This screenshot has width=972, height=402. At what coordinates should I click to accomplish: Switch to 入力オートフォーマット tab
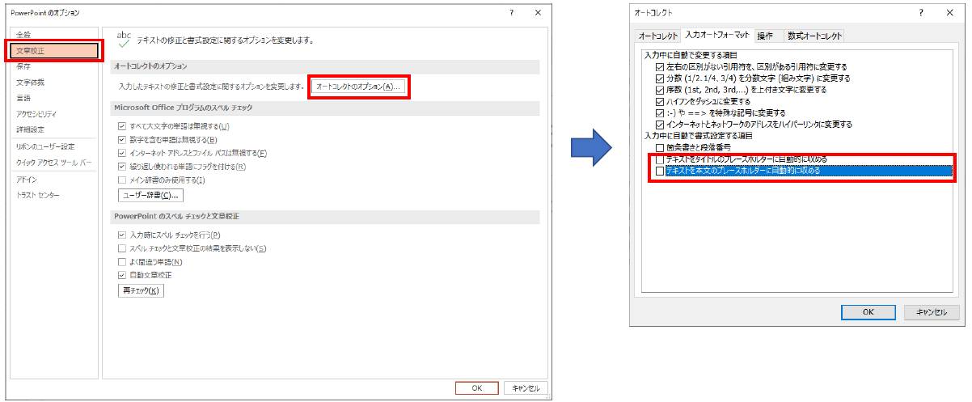(716, 35)
